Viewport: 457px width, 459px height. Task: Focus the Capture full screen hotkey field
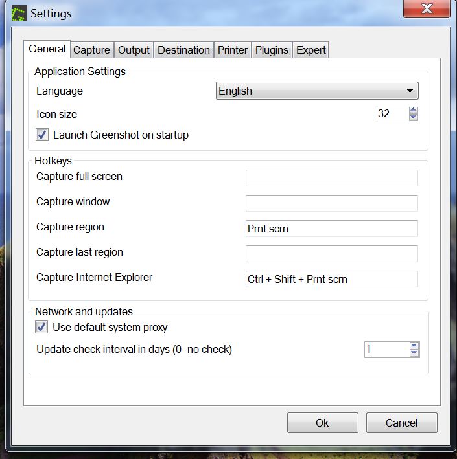pyautogui.click(x=331, y=177)
